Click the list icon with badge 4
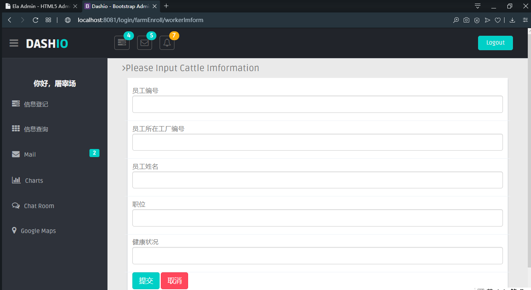531x290 pixels. pyautogui.click(x=122, y=43)
